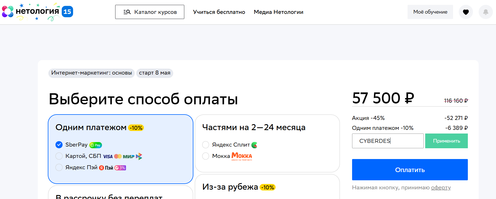Click the Интернет-маркетинг: основы tag

tap(92, 73)
